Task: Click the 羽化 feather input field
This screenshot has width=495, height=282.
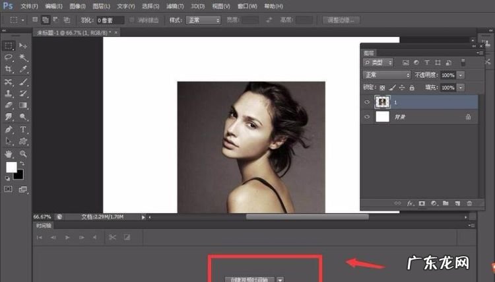Action: pyautogui.click(x=111, y=20)
